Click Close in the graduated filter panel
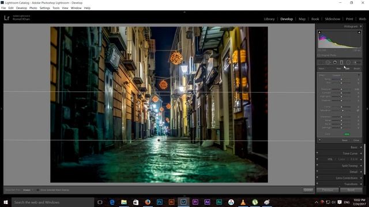 [x=356, y=140]
